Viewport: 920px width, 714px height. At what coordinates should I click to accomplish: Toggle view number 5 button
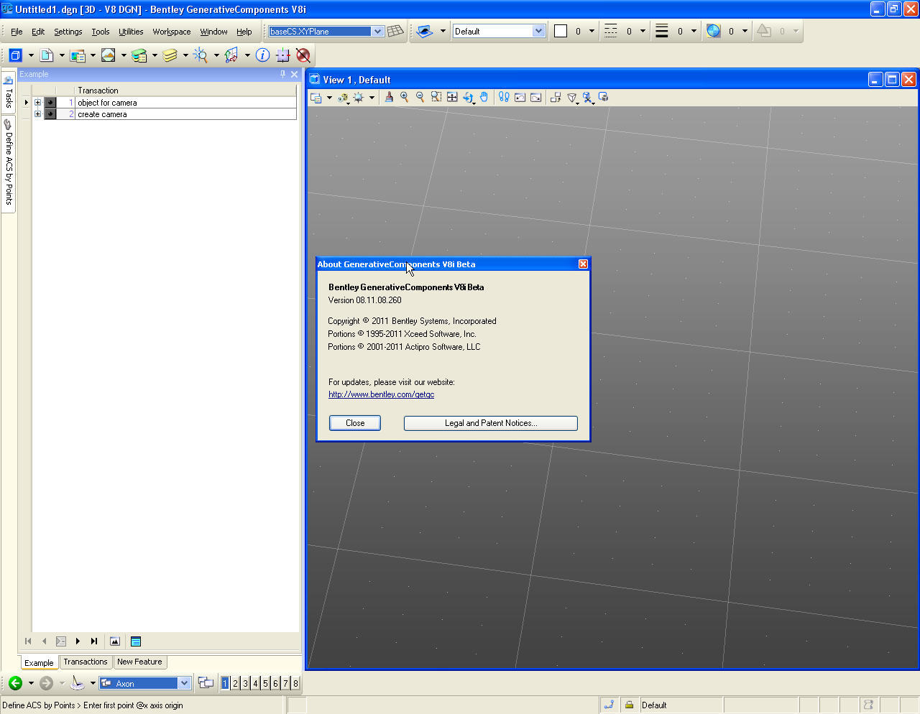point(265,683)
